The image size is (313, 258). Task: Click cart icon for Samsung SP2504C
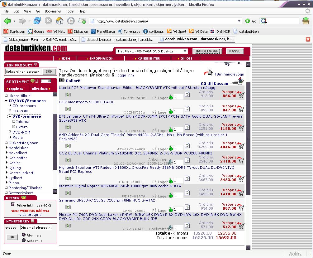[241, 207]
